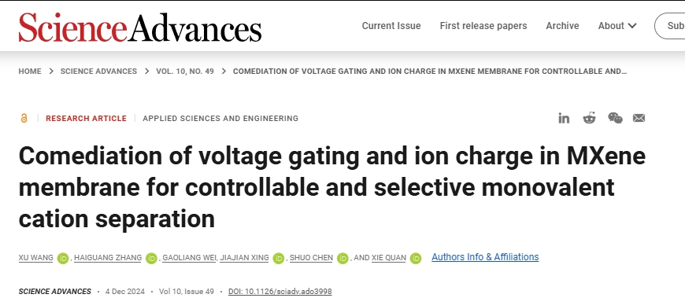This screenshot has height=298, width=685.
Task: Share article on LinkedIn
Action: tap(564, 118)
